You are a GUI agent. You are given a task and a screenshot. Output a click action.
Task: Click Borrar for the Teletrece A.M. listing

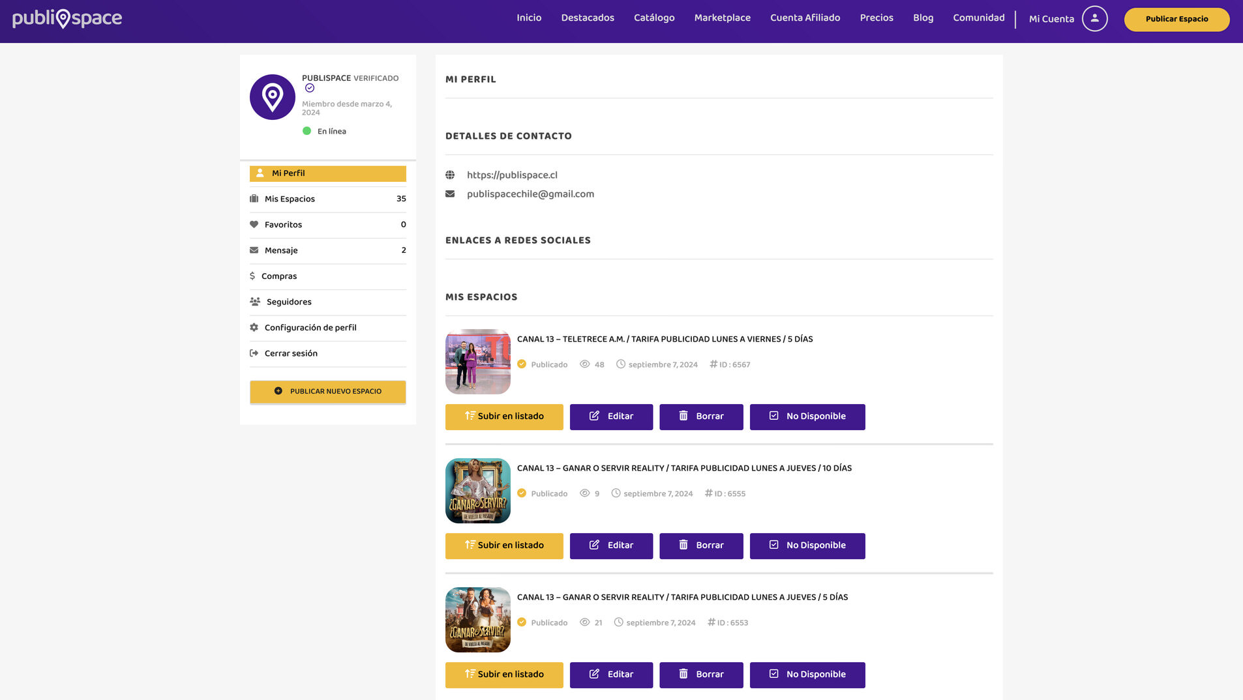701,416
